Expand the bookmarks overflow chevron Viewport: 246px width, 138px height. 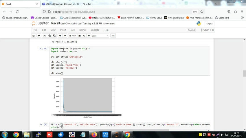point(243,18)
